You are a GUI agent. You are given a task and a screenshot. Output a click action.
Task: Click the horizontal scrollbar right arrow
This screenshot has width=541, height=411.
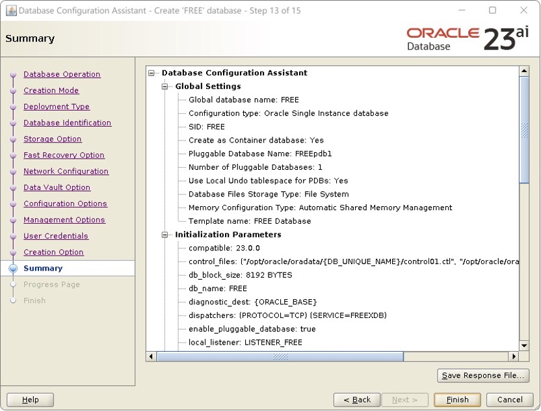tap(515, 356)
